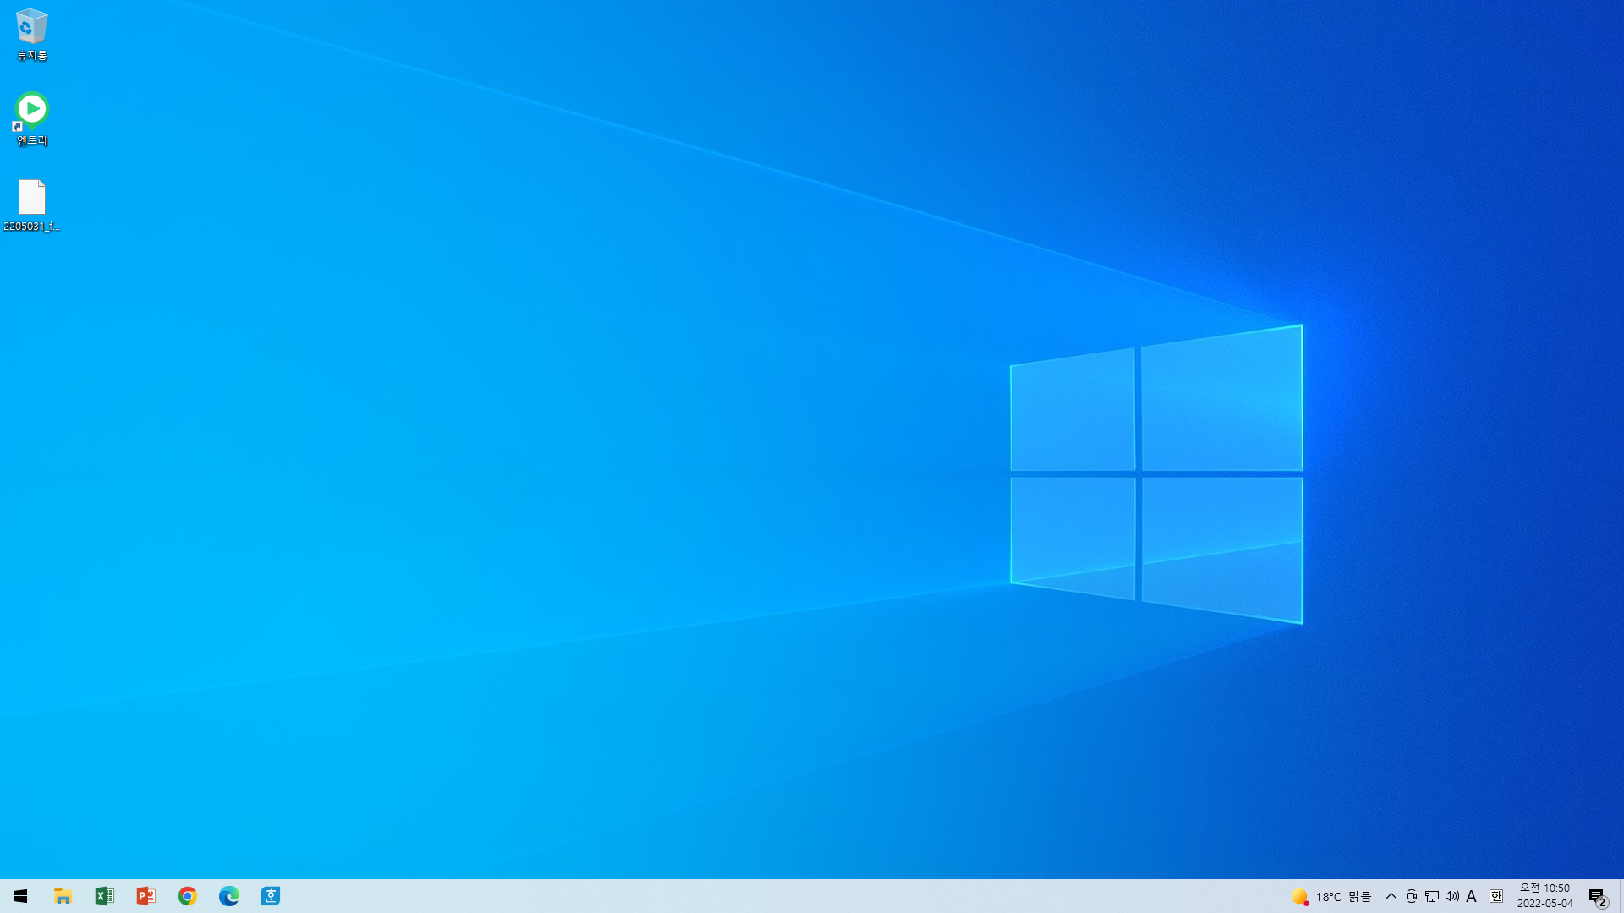
Task: Toggle the 'A' English input mode indicator
Action: [x=1472, y=896]
